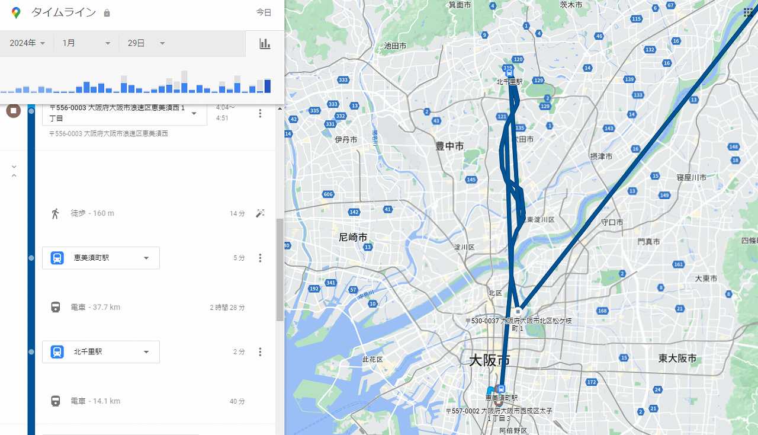Click 北千里駅 station marker on the map

coord(509,72)
